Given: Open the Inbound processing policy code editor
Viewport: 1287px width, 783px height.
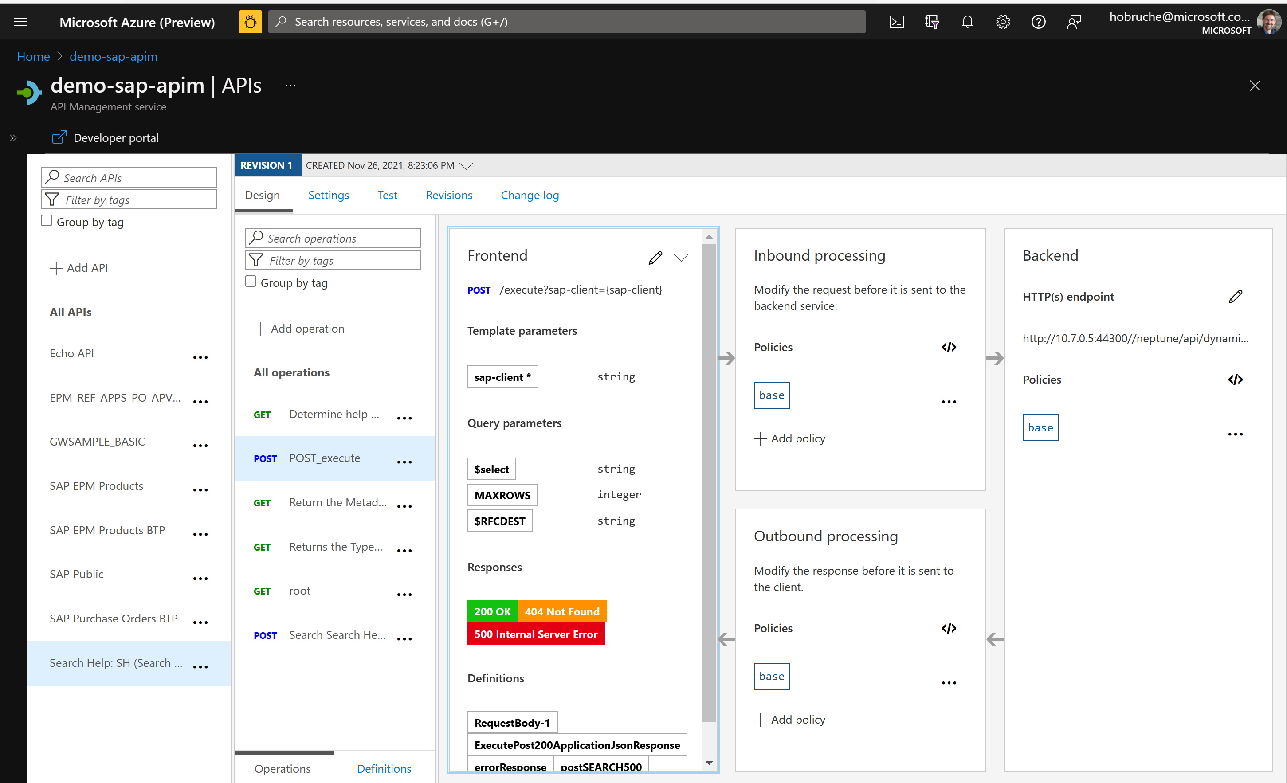Looking at the screenshot, I should (949, 347).
